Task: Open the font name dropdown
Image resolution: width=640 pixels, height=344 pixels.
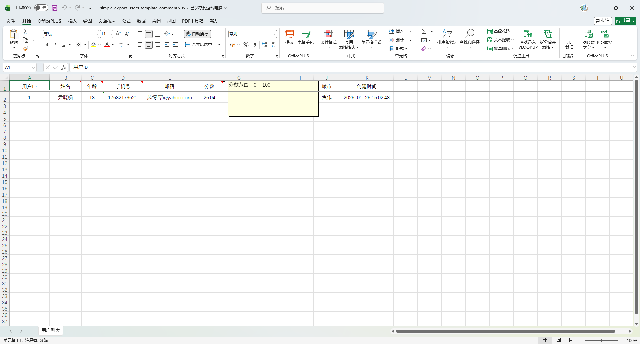Action: (97, 34)
